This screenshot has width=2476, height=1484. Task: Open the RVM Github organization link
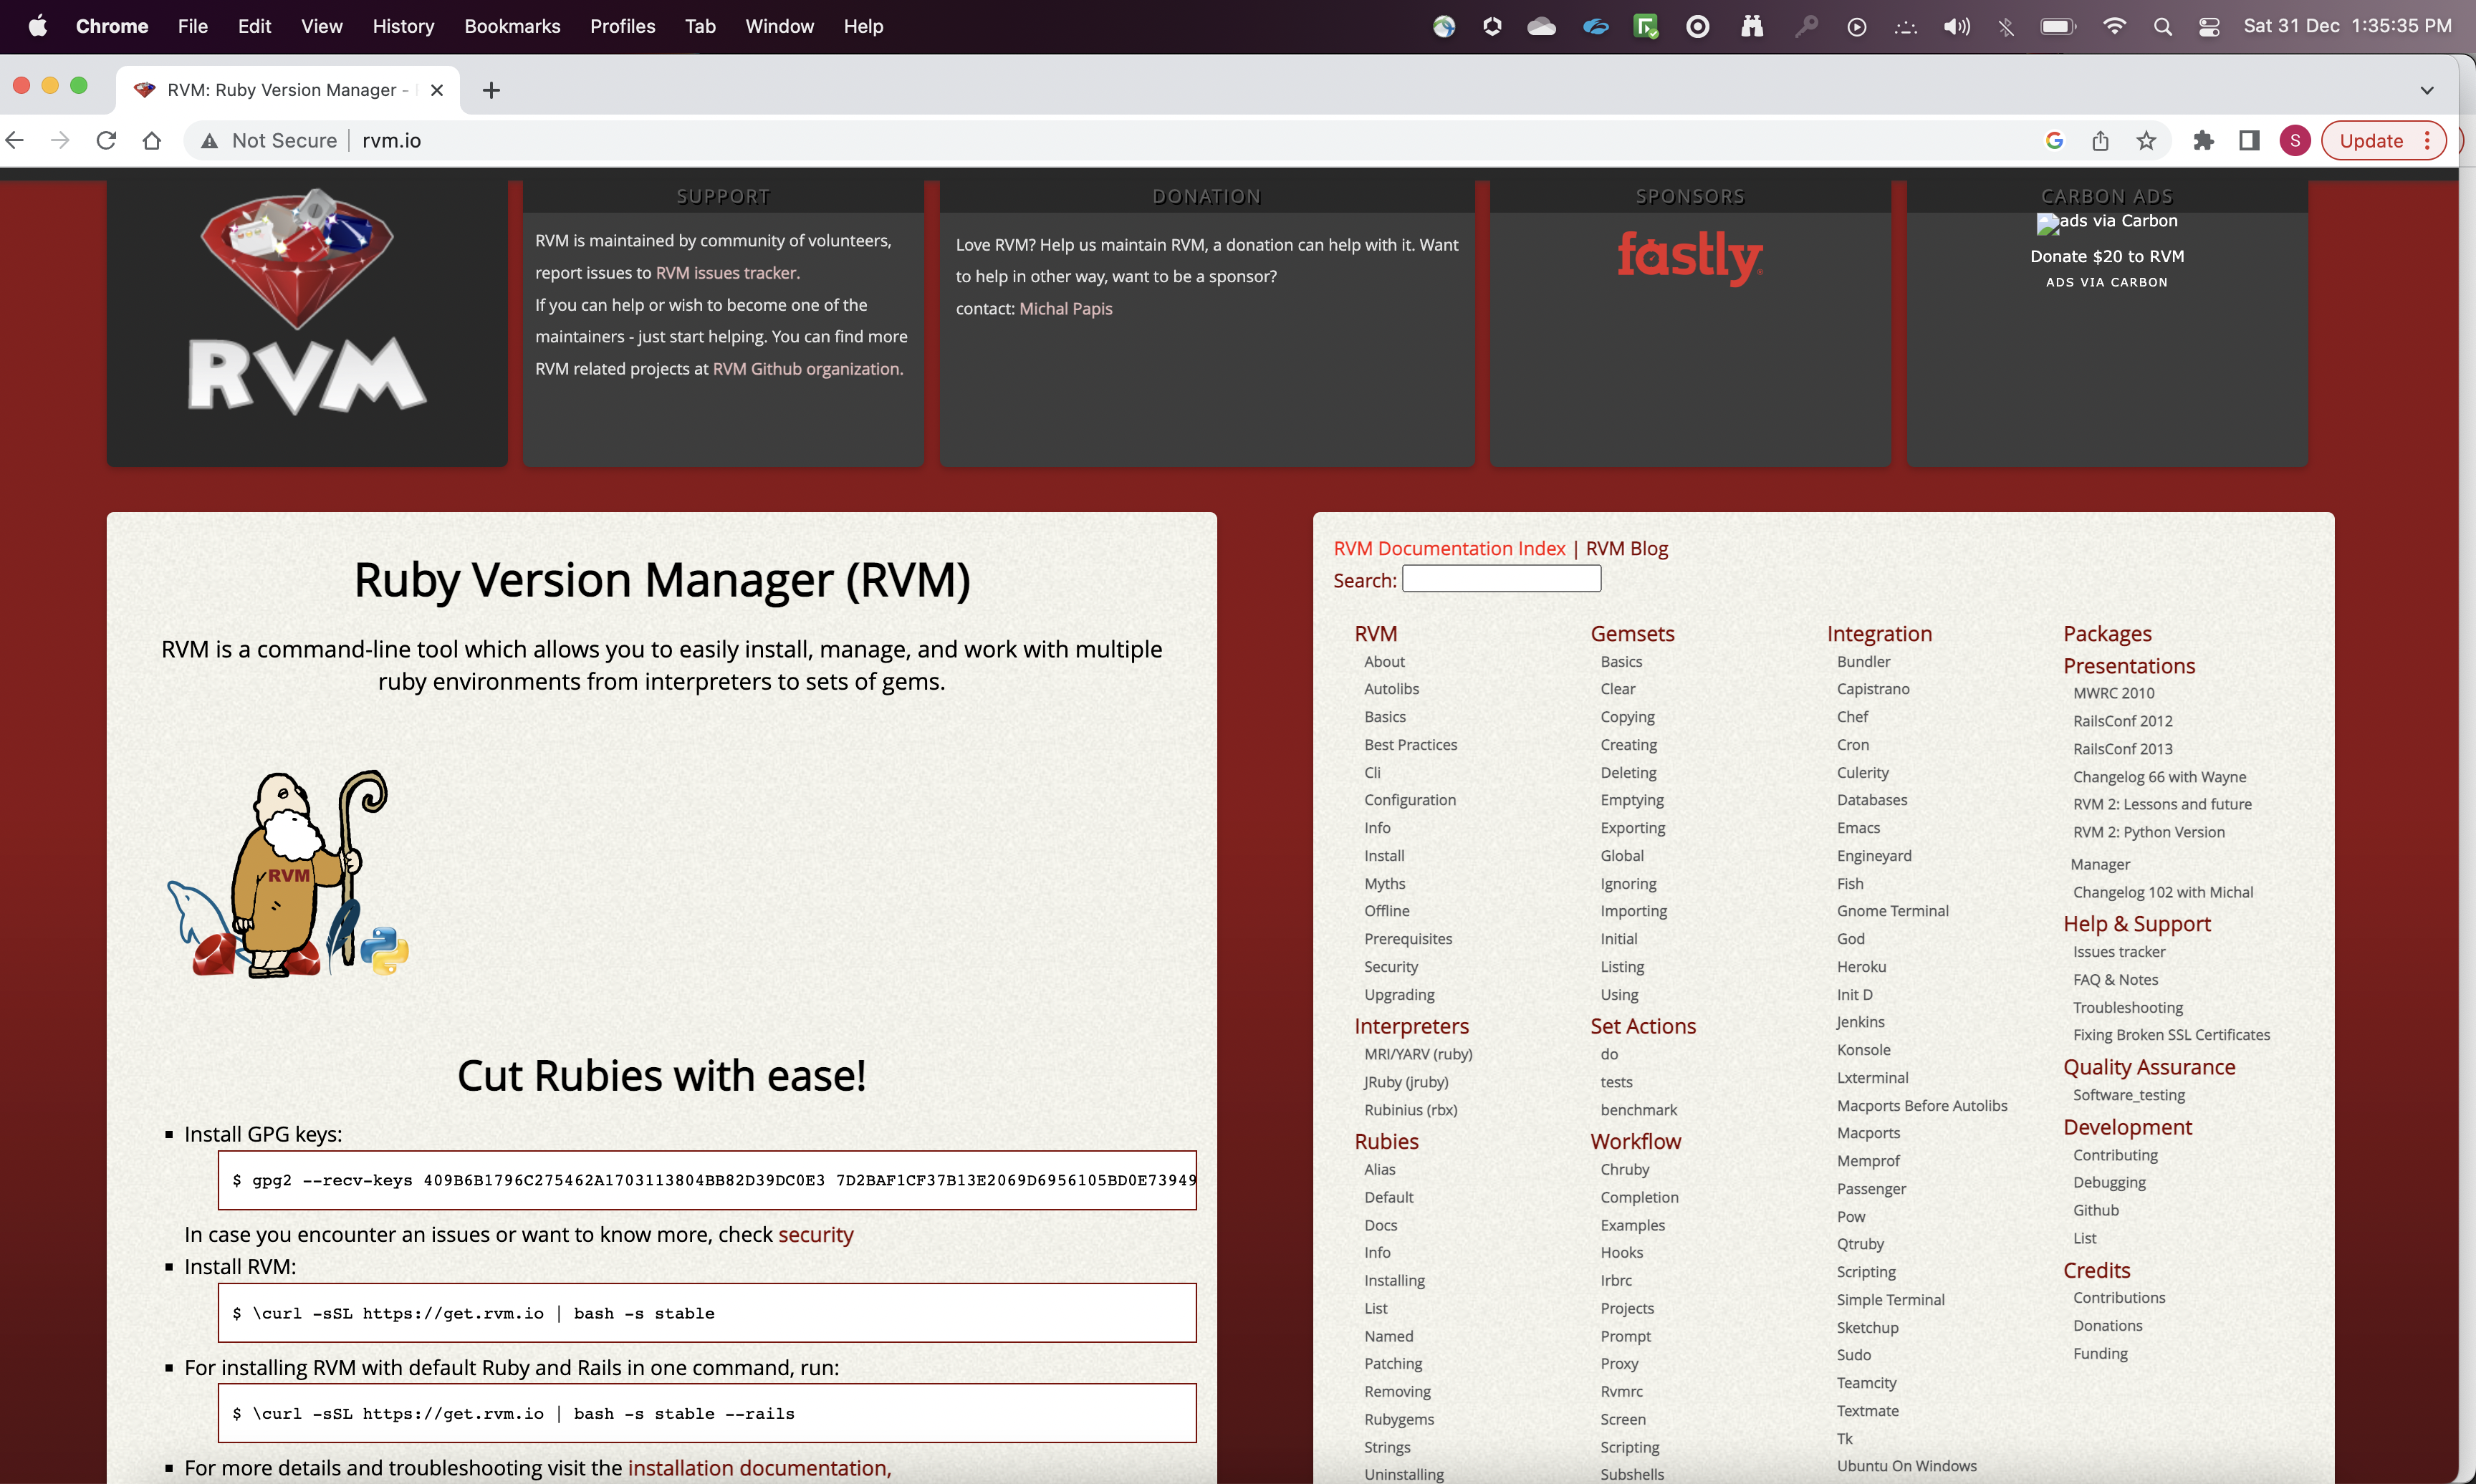coord(806,369)
